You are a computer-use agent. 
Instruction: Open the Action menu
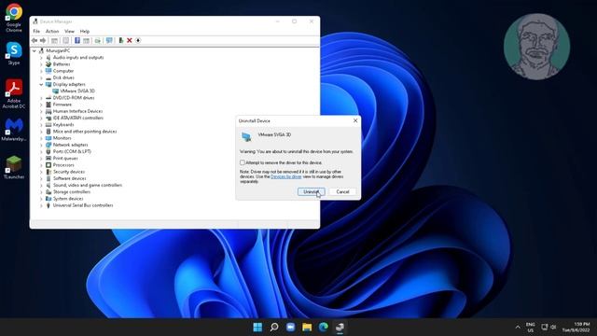52,31
